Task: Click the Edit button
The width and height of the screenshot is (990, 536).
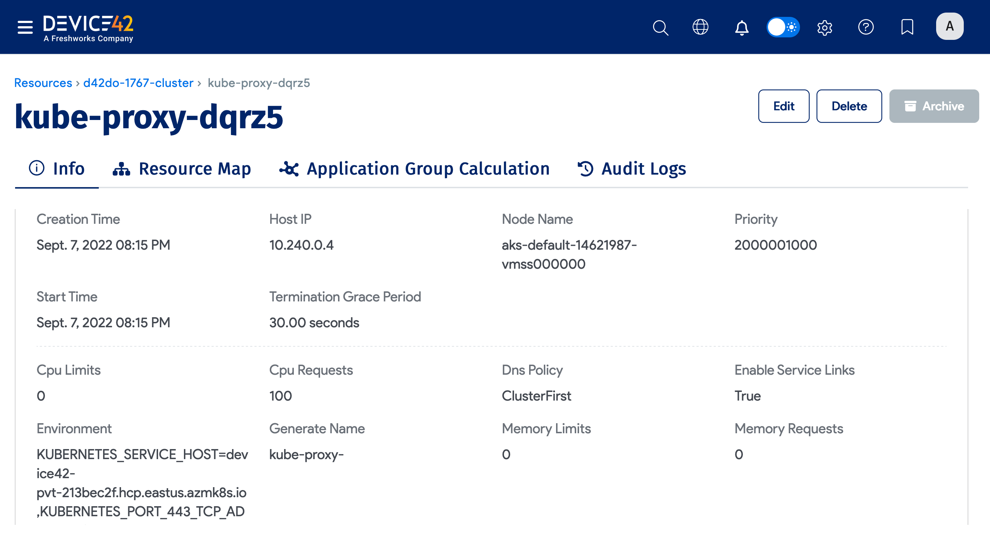Action: (783, 106)
